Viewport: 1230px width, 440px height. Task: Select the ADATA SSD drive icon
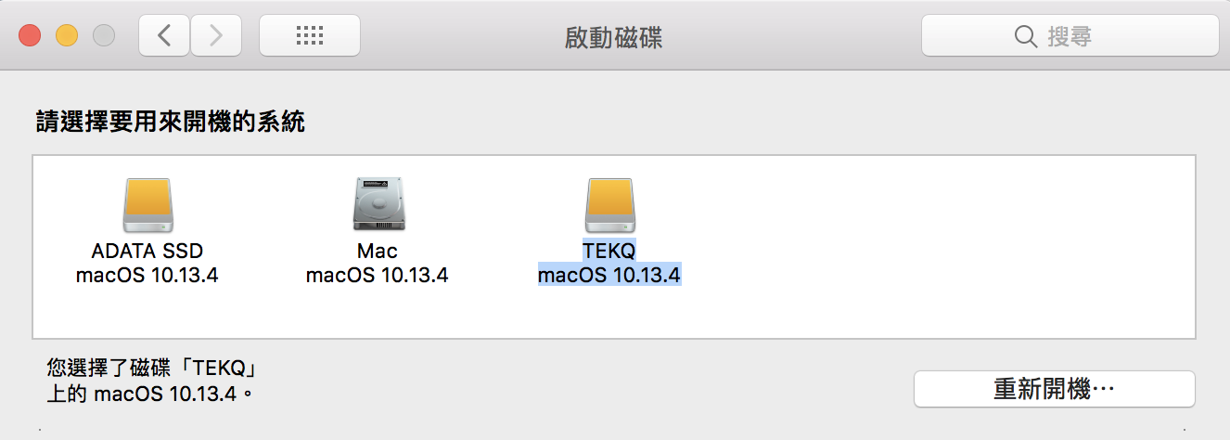(x=147, y=204)
